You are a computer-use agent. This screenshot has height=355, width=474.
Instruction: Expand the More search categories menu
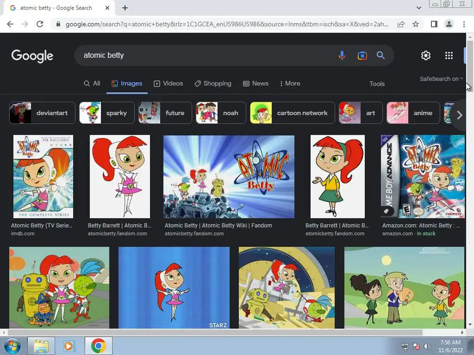click(x=290, y=84)
